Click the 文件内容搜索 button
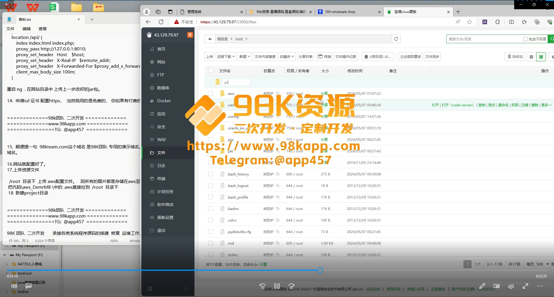 click(265, 57)
